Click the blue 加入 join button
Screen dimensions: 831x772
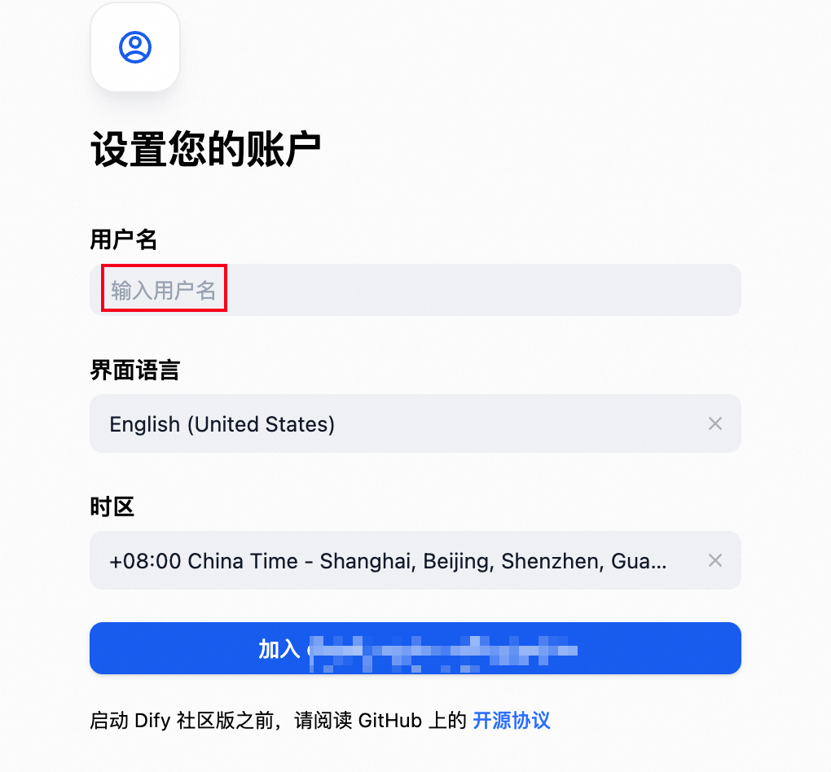coord(415,648)
